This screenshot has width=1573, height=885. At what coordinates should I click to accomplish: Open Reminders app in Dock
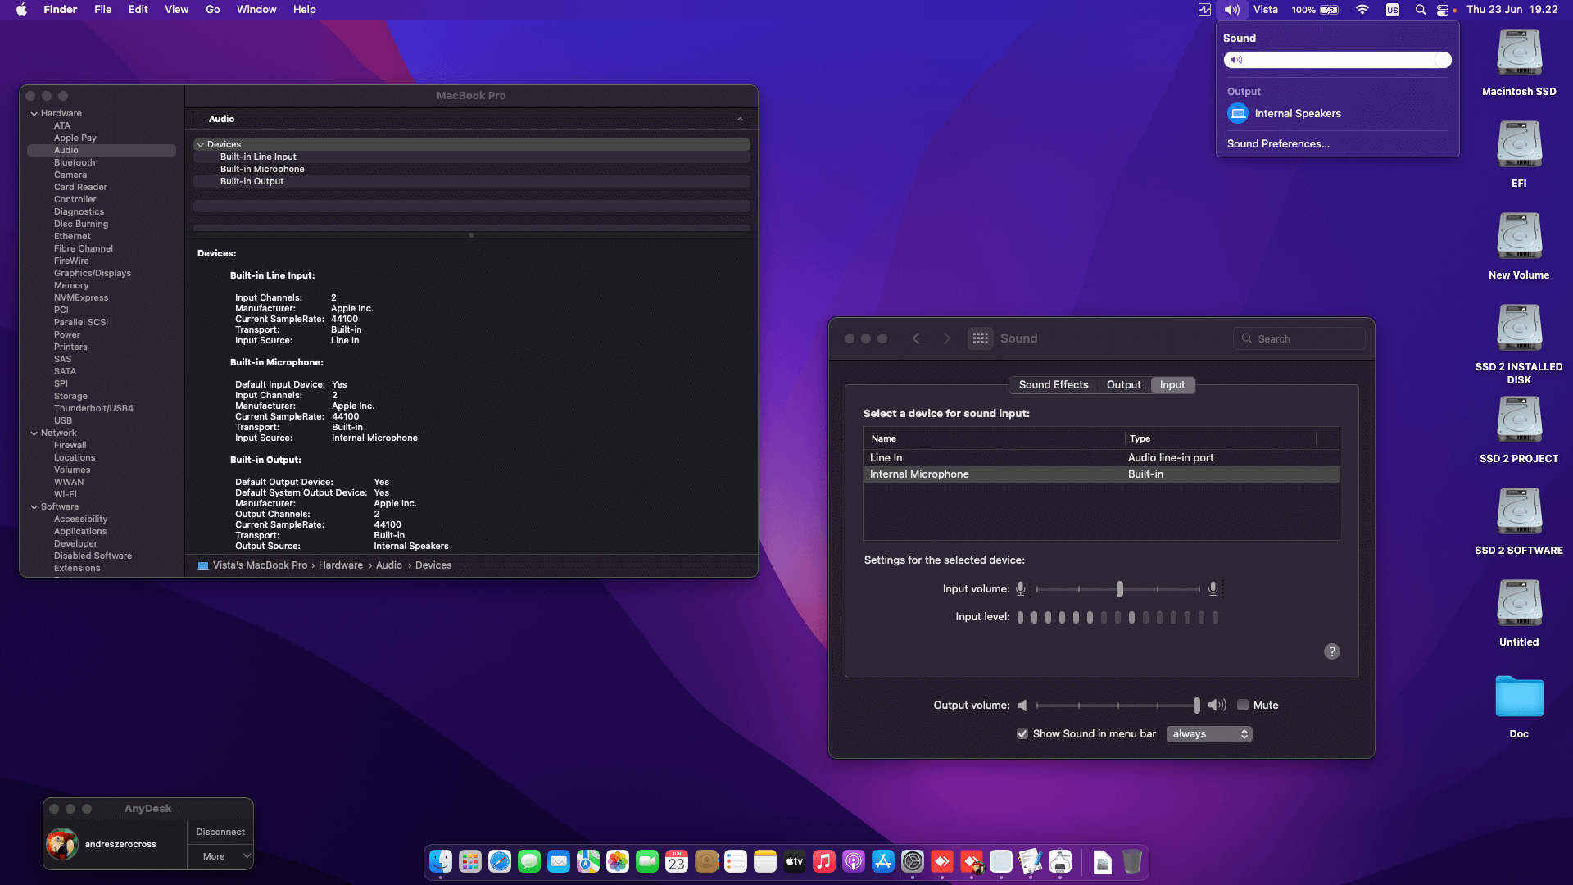coord(736,861)
